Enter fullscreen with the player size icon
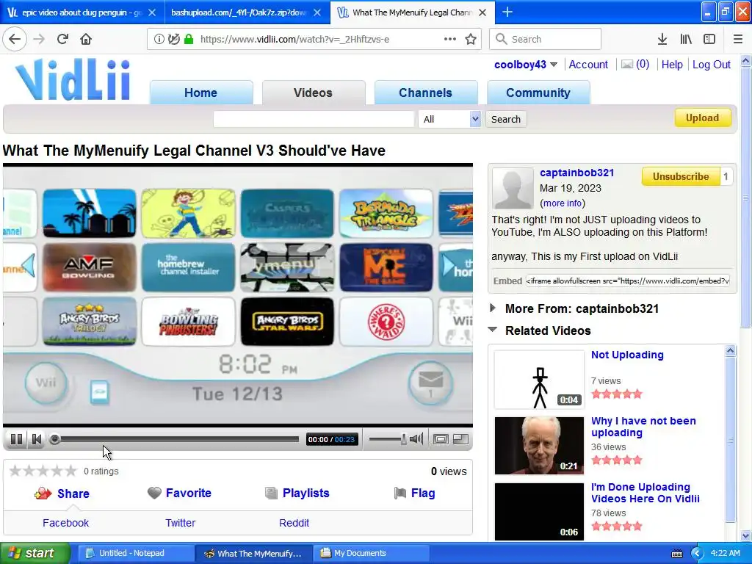This screenshot has height=564, width=752. [461, 439]
